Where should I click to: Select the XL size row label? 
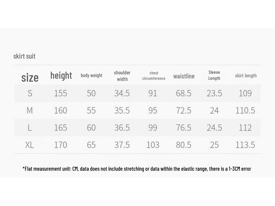coord(30,145)
